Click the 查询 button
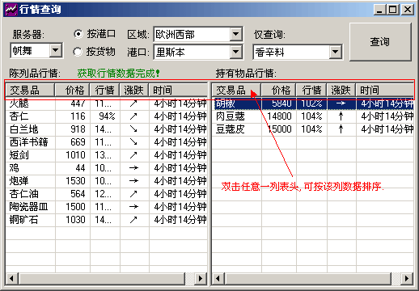The width and height of the screenshot is (419, 291). point(380,42)
